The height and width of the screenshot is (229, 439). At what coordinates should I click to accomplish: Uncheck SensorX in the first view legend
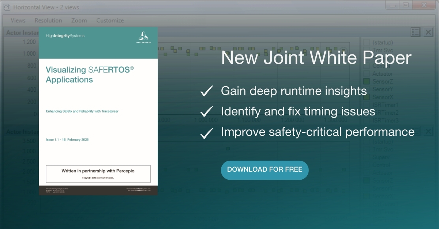(x=366, y=97)
